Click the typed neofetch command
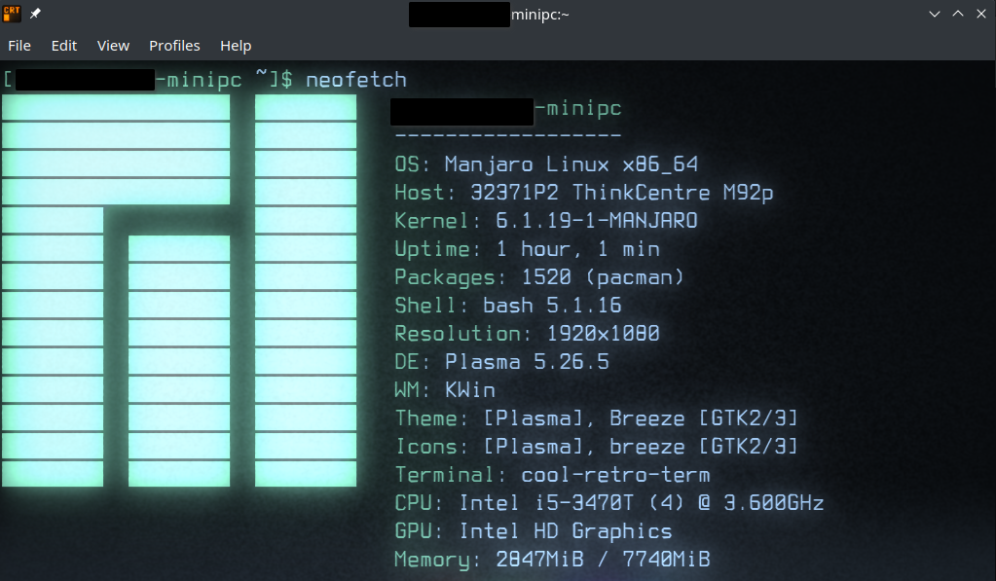The image size is (996, 581). 355,80
